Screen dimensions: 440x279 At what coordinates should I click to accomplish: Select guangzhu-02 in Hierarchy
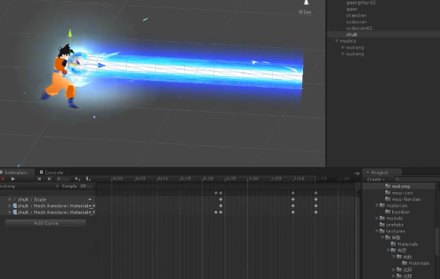(360, 3)
